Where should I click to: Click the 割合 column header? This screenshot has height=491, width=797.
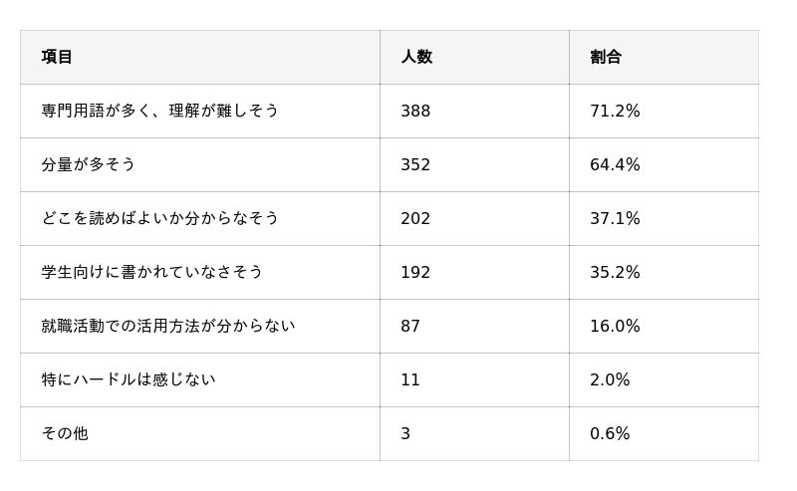tap(606, 57)
